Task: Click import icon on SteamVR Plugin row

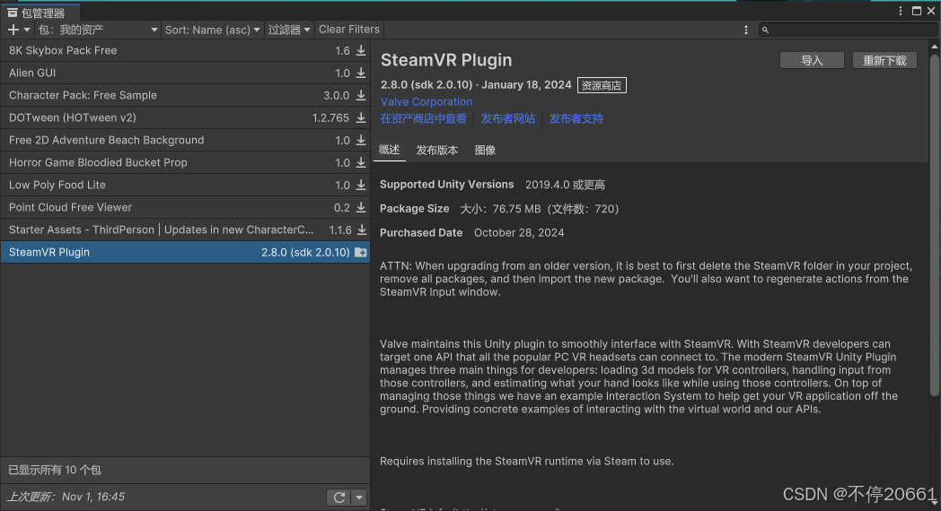Action: point(361,252)
